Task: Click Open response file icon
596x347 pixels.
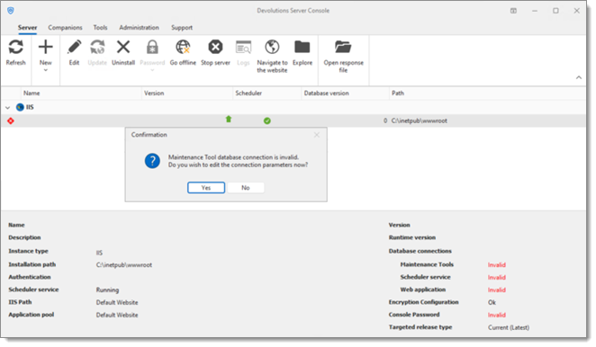Action: 343,47
